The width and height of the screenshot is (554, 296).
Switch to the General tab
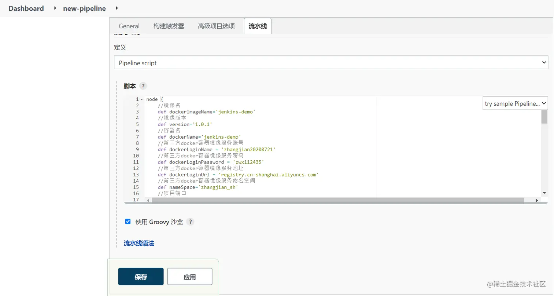[x=129, y=26]
